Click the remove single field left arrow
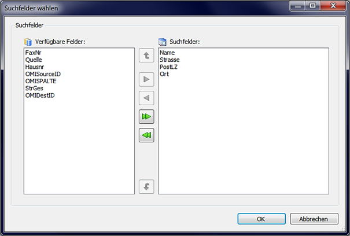This screenshot has width=350, height=236. pos(146,98)
